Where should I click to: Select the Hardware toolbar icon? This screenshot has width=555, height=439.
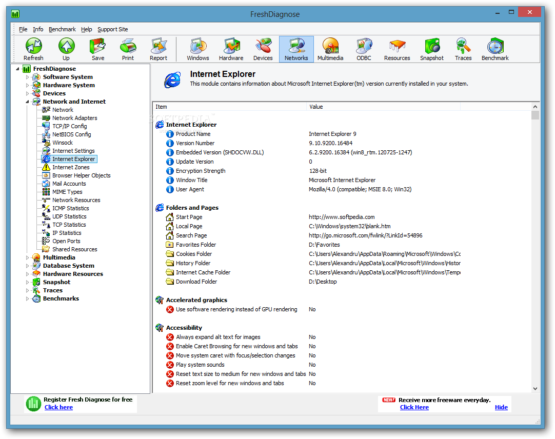pos(231,50)
